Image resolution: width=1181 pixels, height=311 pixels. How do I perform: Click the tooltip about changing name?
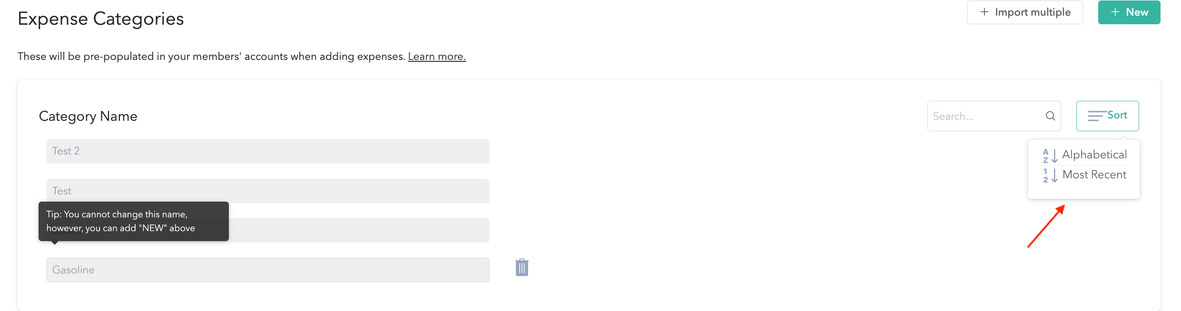pos(134,221)
